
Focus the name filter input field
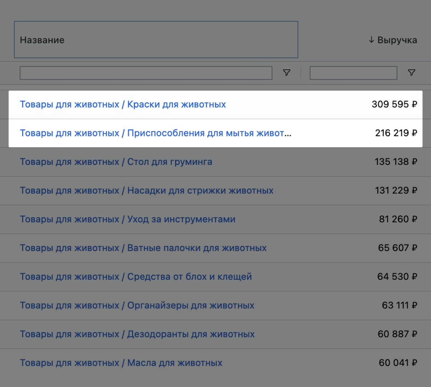tap(146, 73)
